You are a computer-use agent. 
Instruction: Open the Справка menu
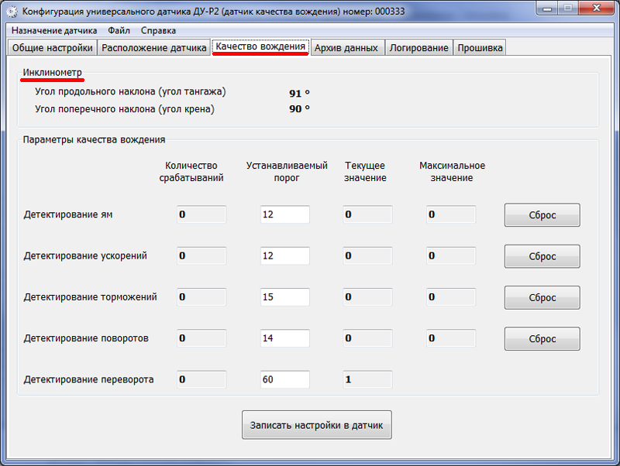coord(158,31)
